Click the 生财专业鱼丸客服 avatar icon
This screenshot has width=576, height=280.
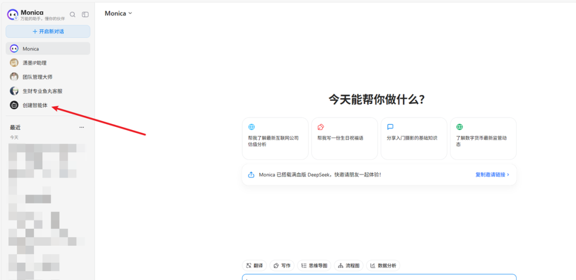click(x=14, y=91)
